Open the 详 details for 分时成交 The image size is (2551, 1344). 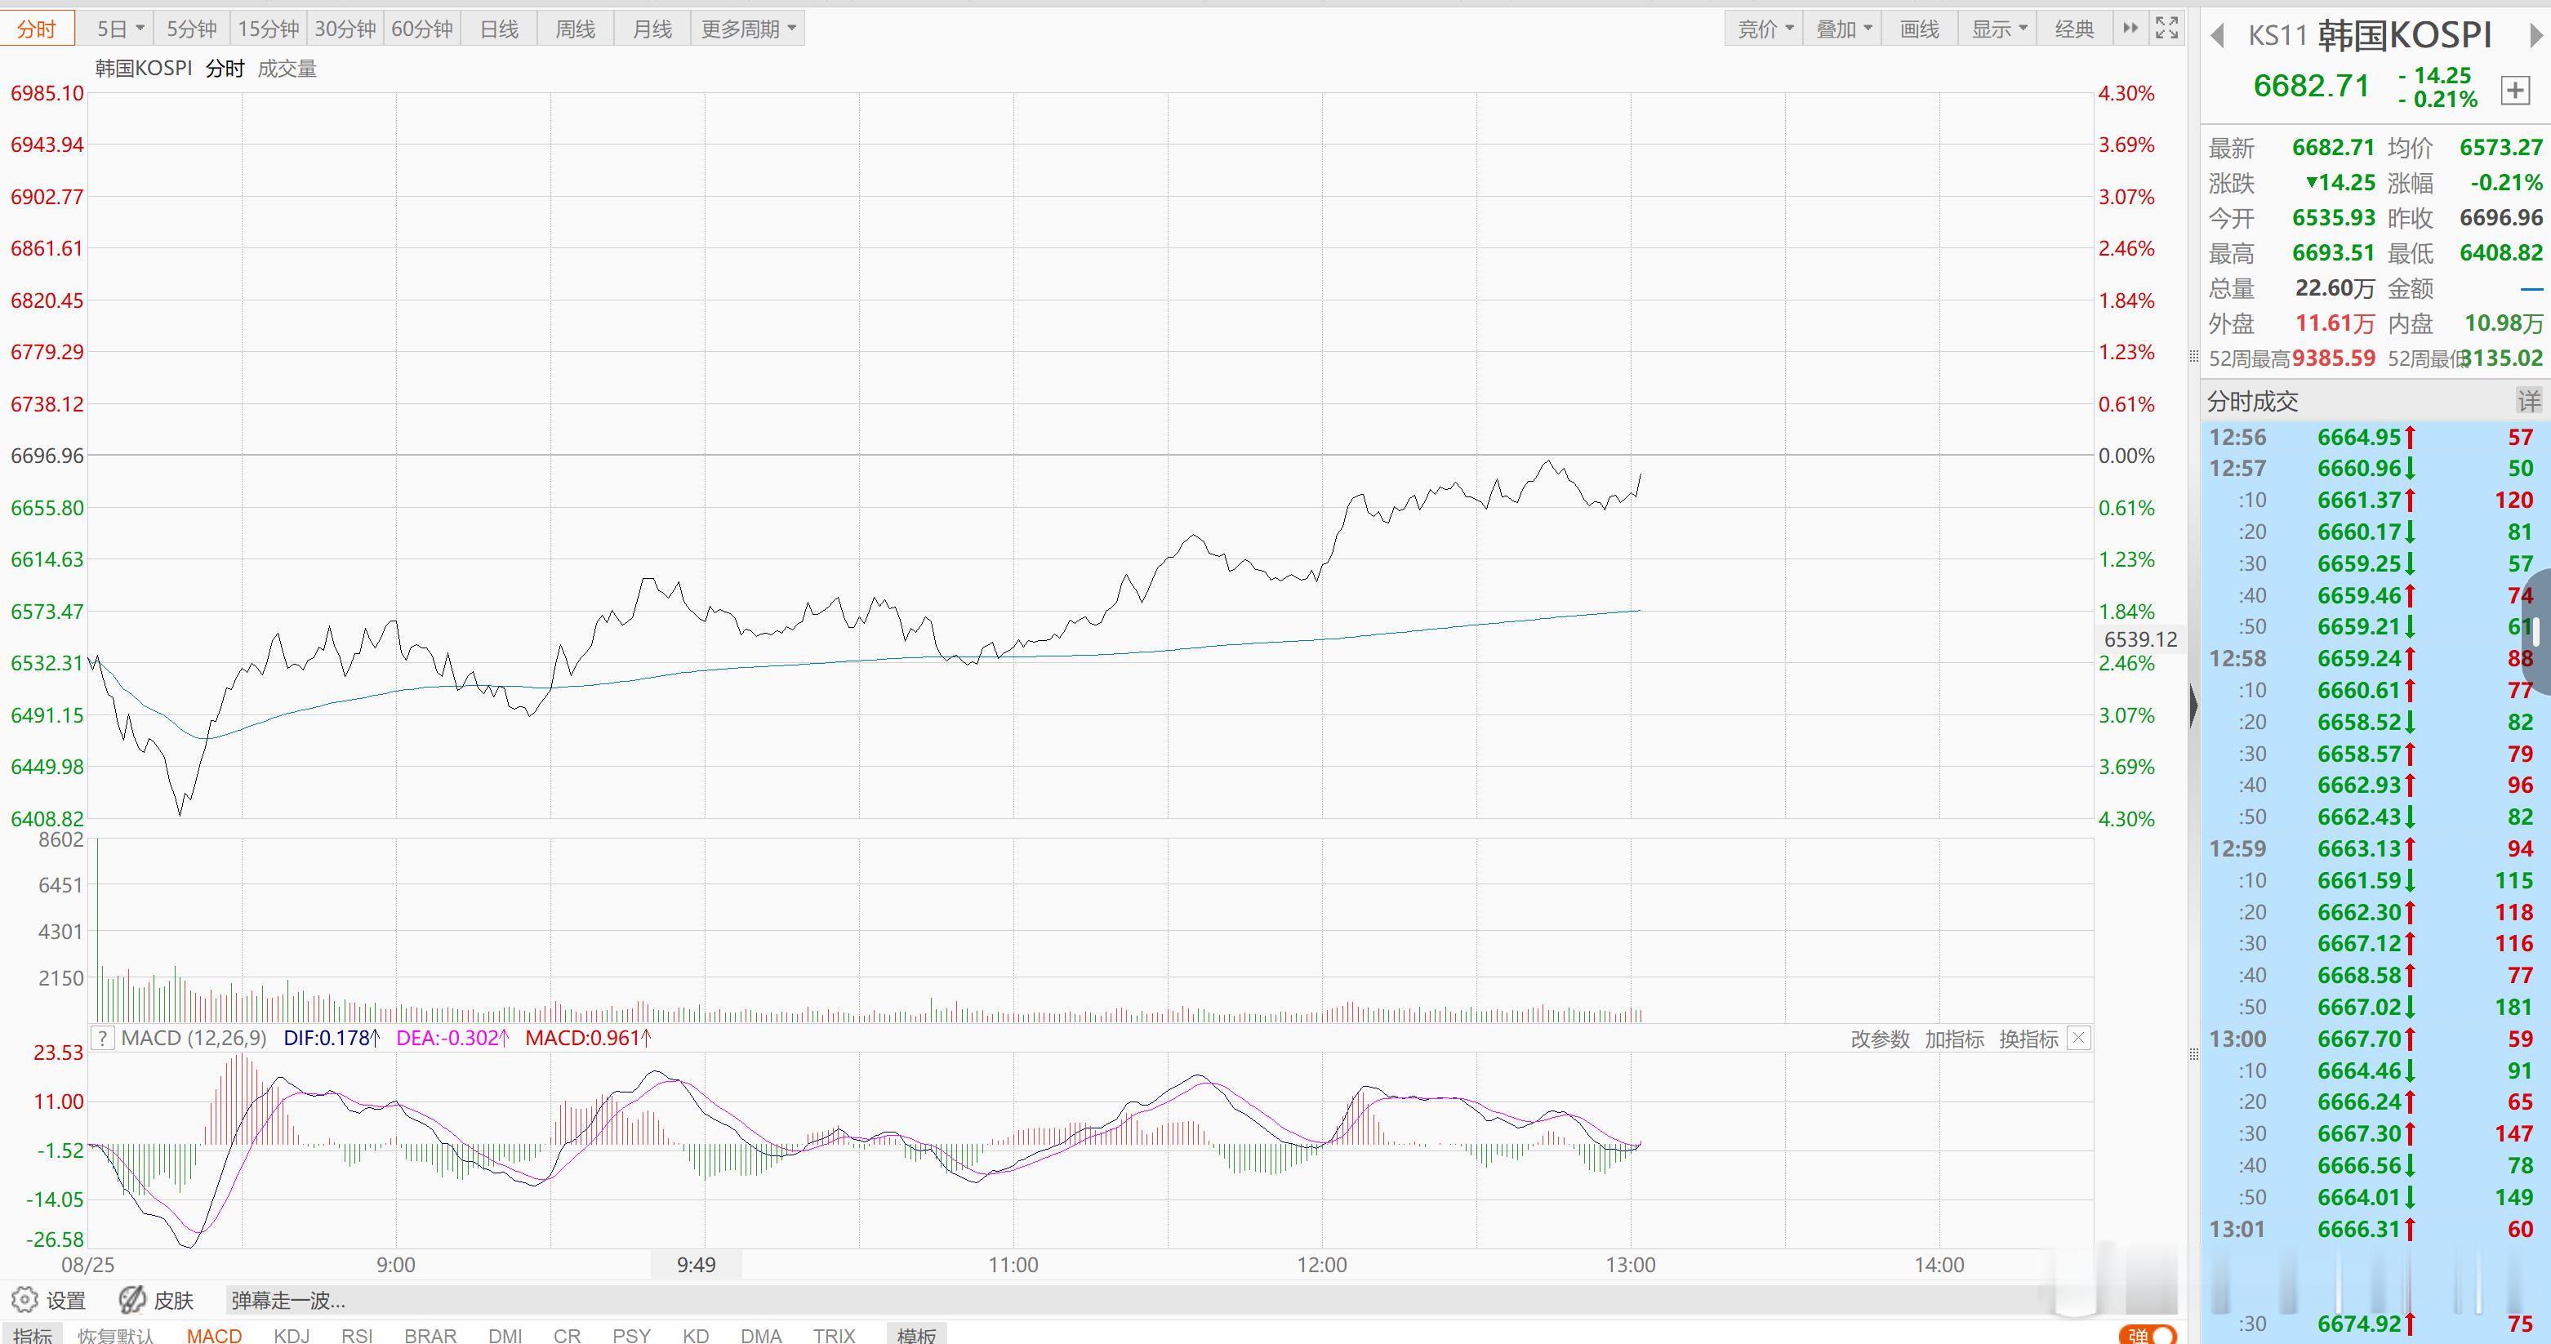[2528, 401]
